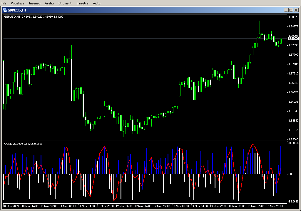
Task: Click the 1.67700 price axis label
Action: tap(293, 54)
